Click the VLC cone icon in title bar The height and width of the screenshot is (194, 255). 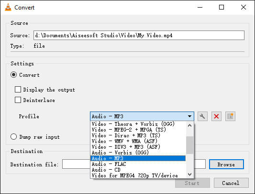click(x=8, y=7)
